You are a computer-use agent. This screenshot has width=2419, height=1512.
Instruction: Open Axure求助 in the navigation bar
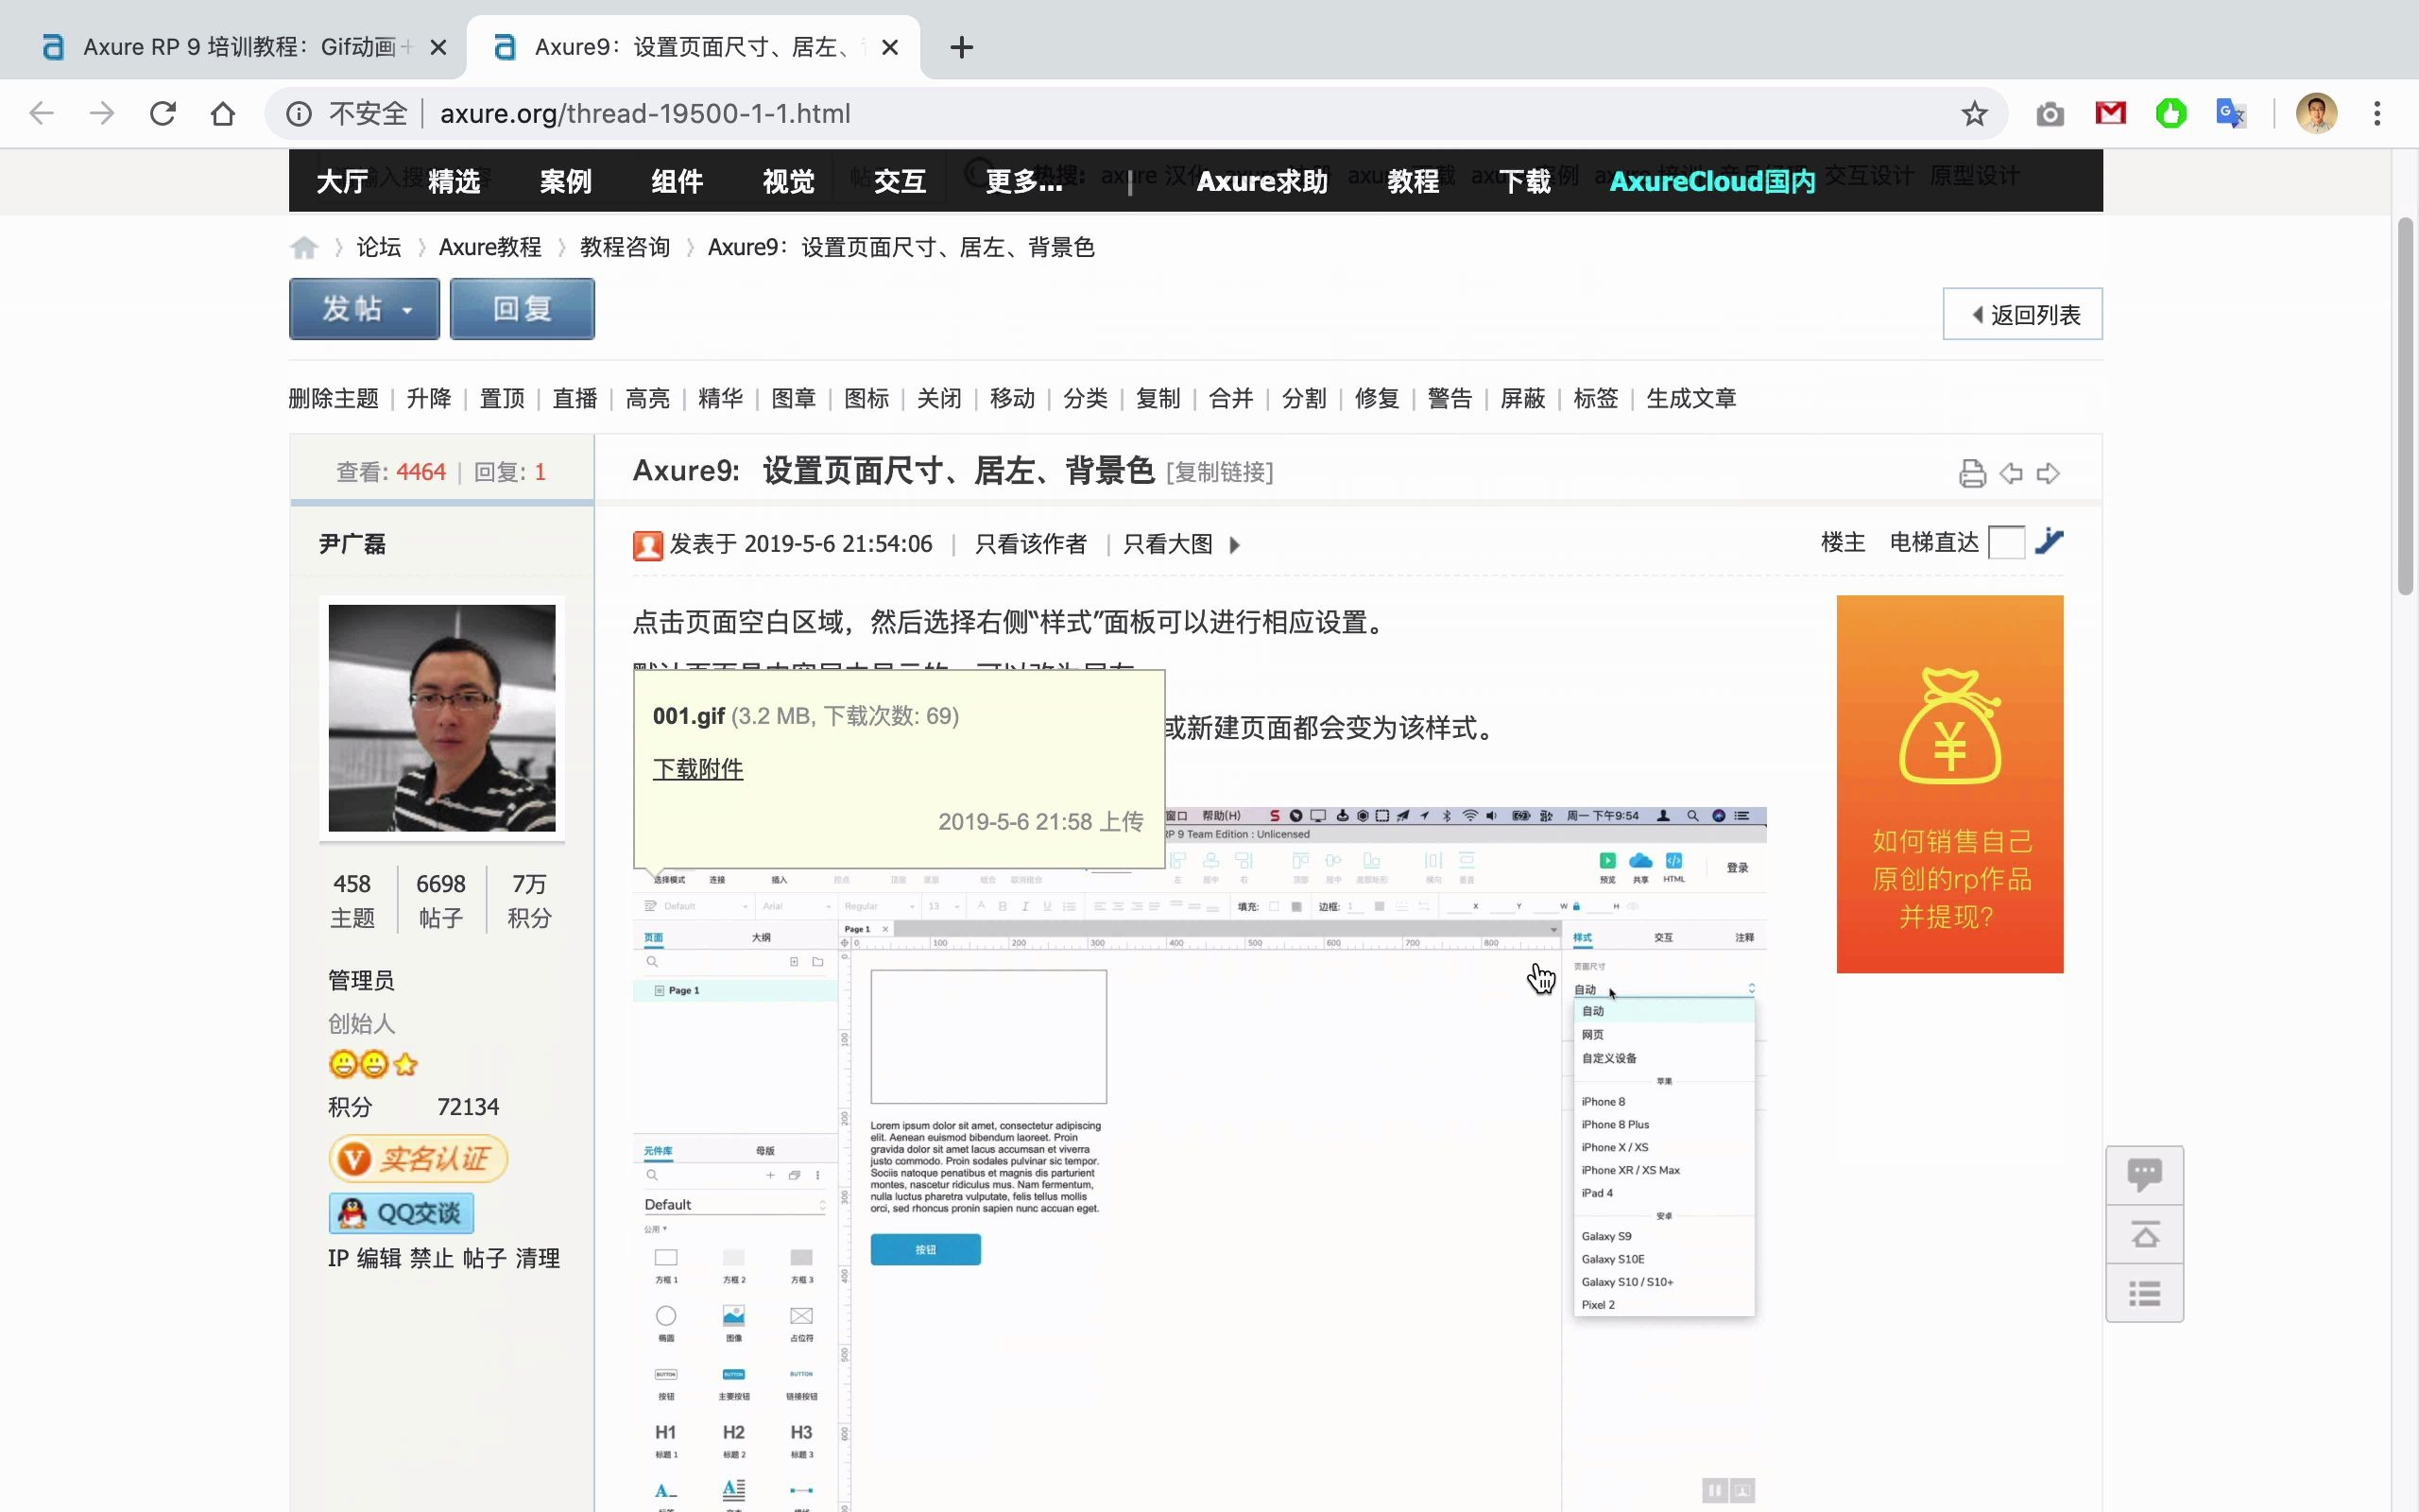[x=1262, y=181]
